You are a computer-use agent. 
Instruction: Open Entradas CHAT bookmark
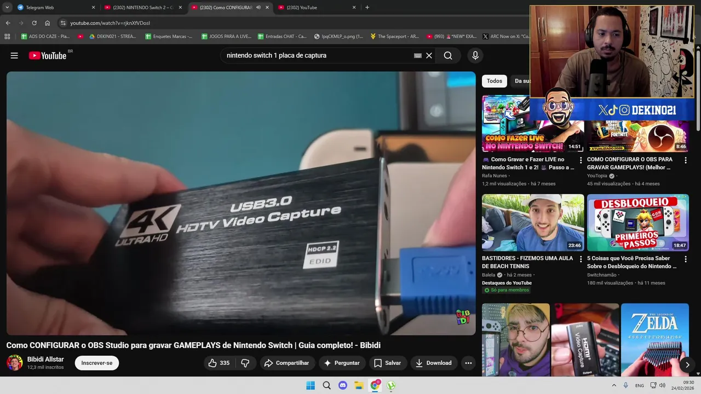(x=281, y=37)
